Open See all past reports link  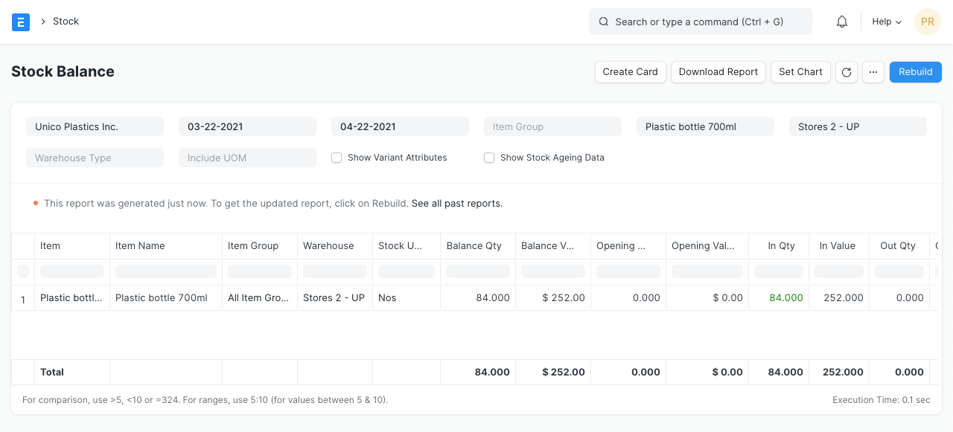pyautogui.click(x=456, y=203)
